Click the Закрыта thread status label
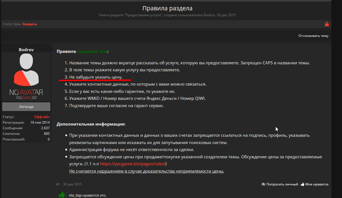This screenshot has width=342, height=198. pos(30,24)
